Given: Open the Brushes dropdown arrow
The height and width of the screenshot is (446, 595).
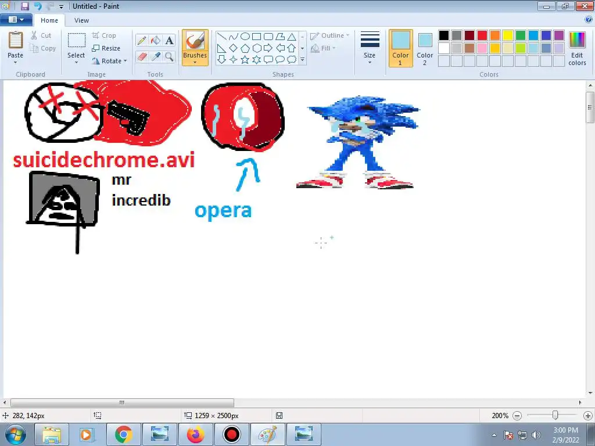Looking at the screenshot, I should point(195,63).
